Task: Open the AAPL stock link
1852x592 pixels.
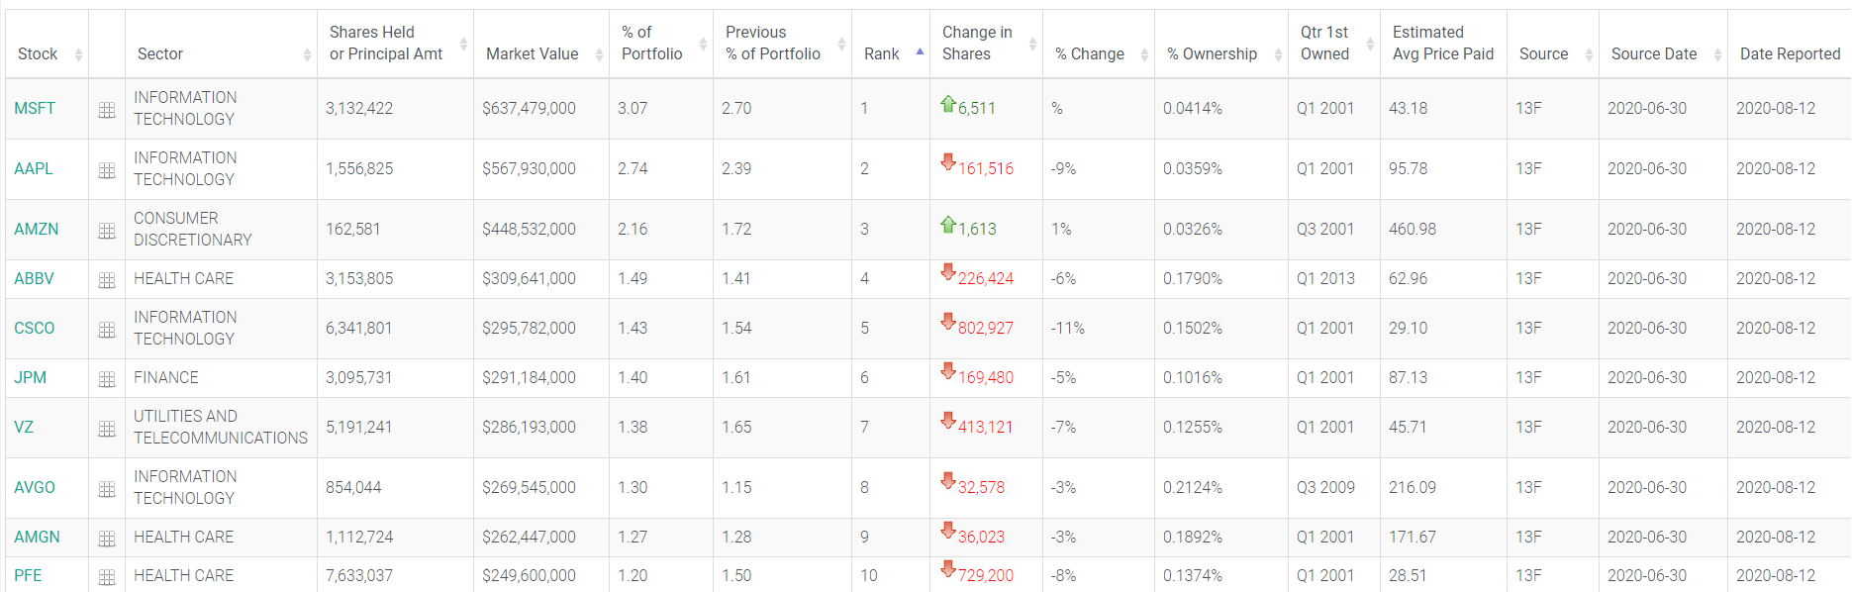Action: point(34,169)
